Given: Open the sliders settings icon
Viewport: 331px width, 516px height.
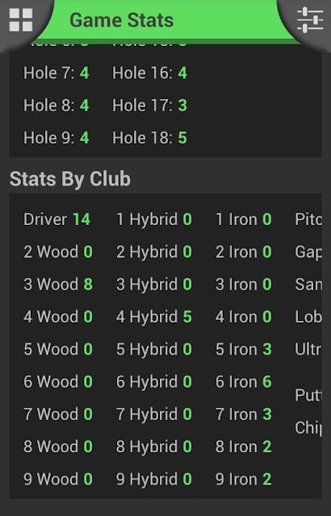Looking at the screenshot, I should (310, 19).
